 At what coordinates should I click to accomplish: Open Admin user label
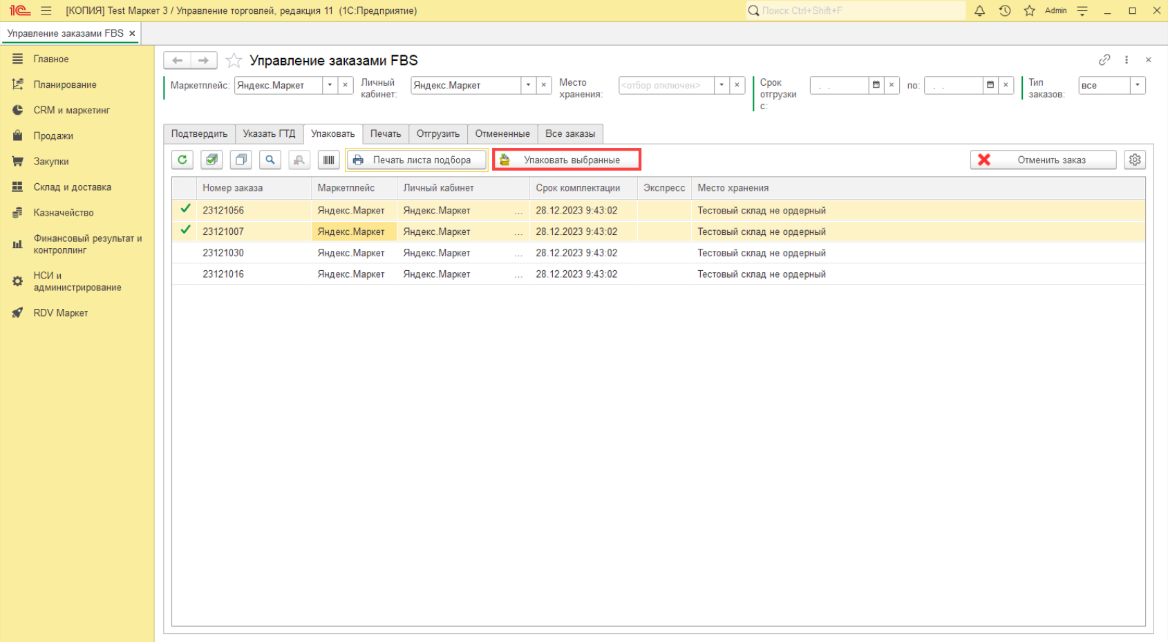click(1055, 10)
